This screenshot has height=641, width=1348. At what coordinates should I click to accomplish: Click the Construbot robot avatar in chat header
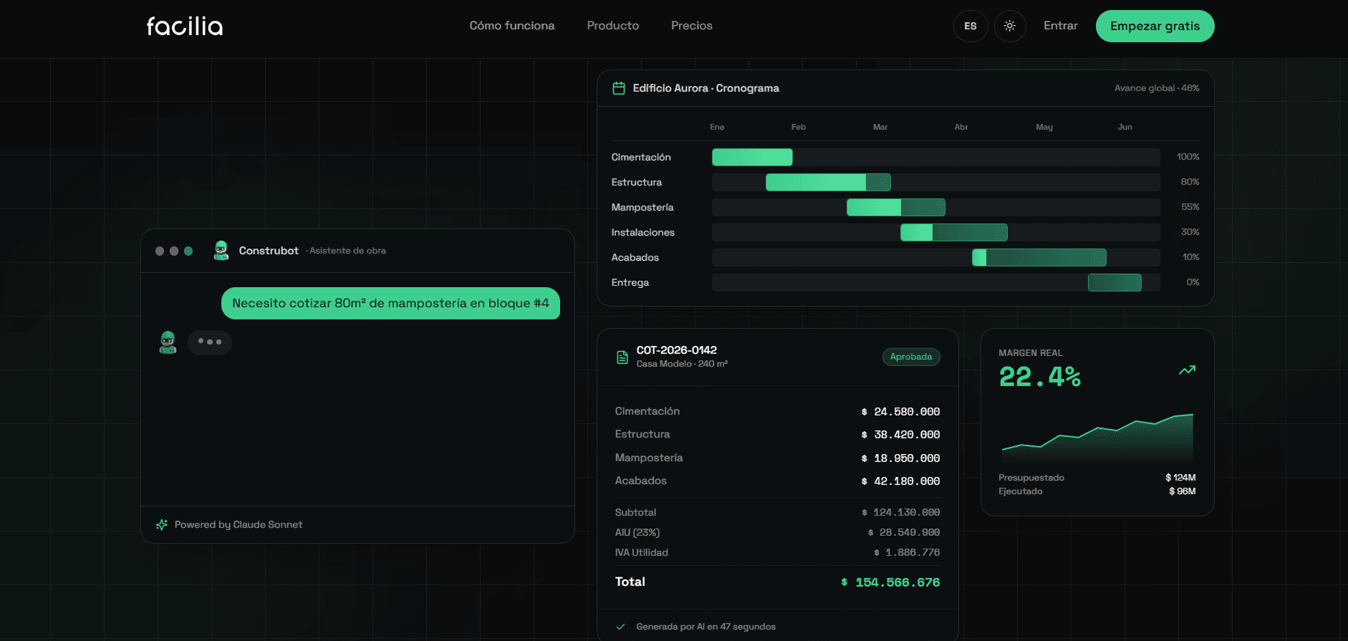[x=221, y=251]
